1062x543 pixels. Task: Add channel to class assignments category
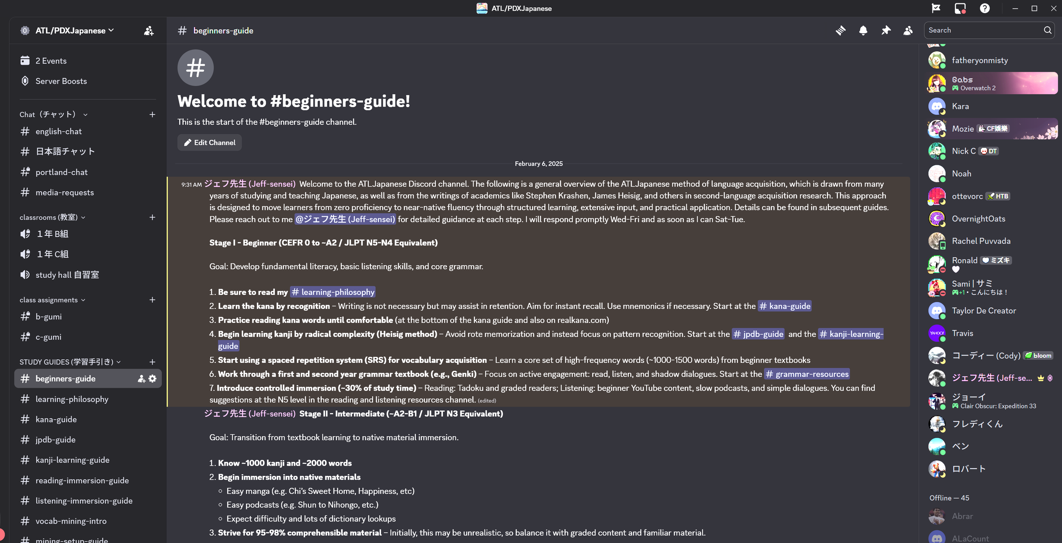[x=153, y=300]
